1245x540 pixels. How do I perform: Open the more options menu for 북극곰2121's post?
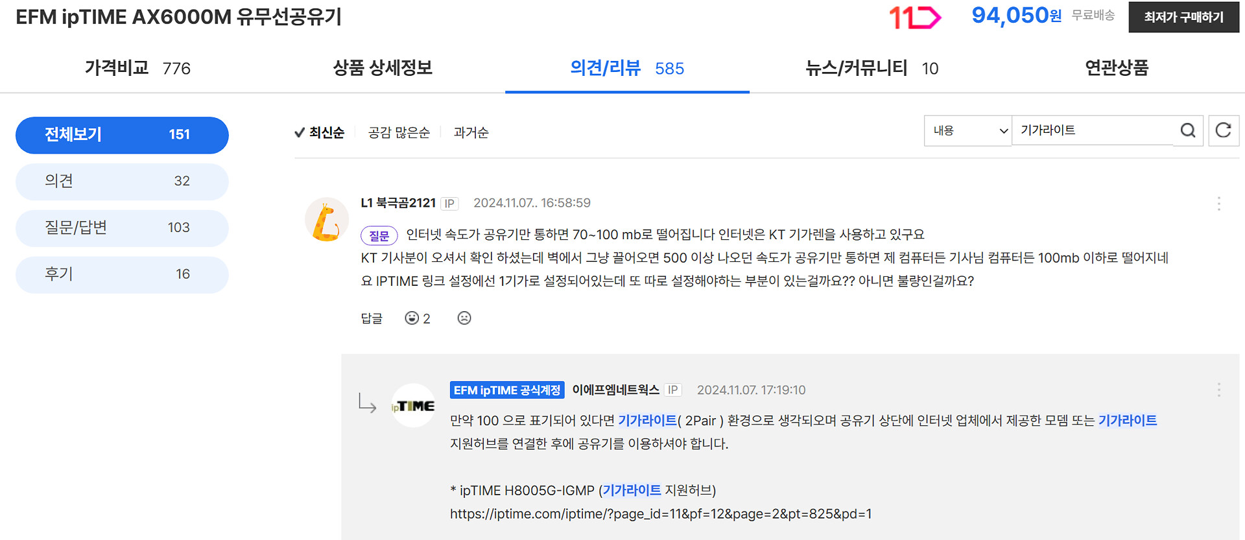pyautogui.click(x=1219, y=204)
